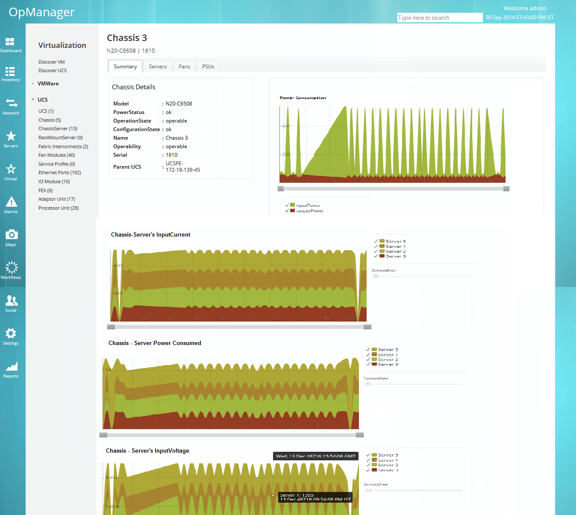Screen dimensions: 576x515
Task: Click the Welcome admin text
Action: pos(525,8)
